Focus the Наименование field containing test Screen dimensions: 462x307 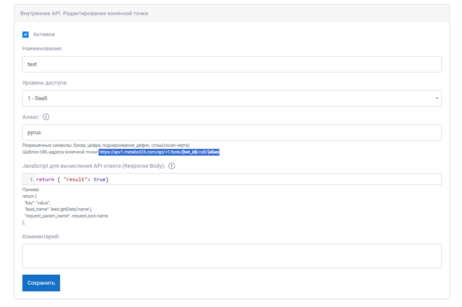click(x=232, y=64)
